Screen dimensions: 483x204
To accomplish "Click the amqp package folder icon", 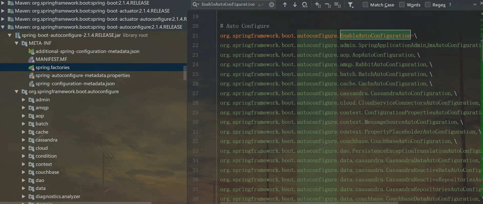I will (31, 108).
